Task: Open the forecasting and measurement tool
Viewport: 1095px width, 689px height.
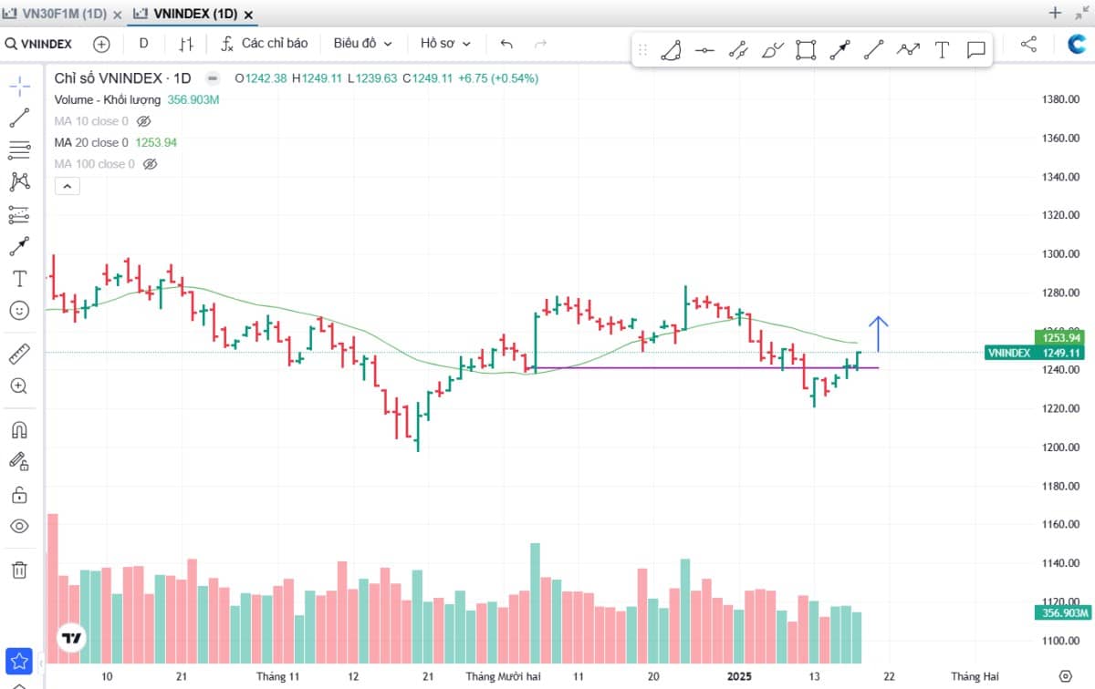Action: click(19, 214)
